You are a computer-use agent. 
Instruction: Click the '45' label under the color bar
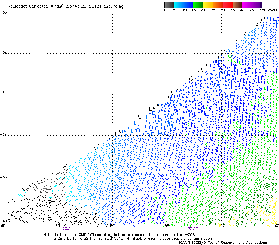click(x=251, y=10)
